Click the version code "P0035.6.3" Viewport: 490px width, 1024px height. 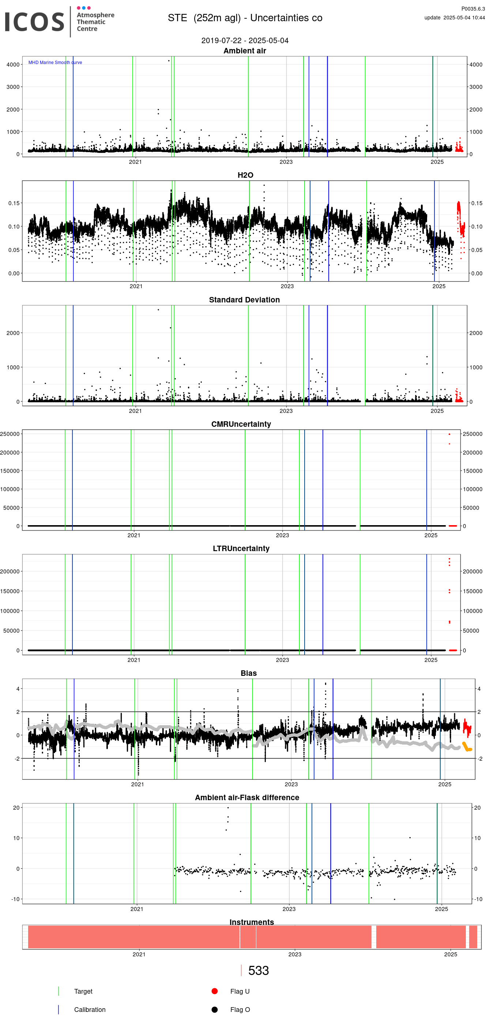click(473, 9)
